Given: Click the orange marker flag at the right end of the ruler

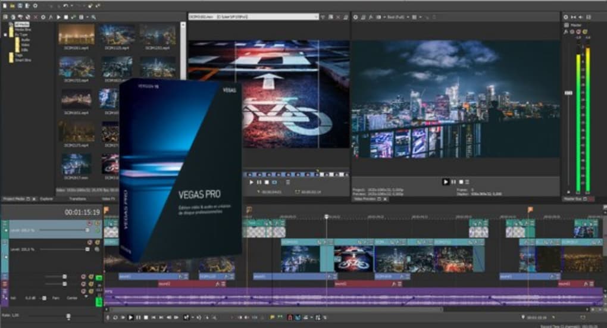Looking at the screenshot, I should (530, 210).
